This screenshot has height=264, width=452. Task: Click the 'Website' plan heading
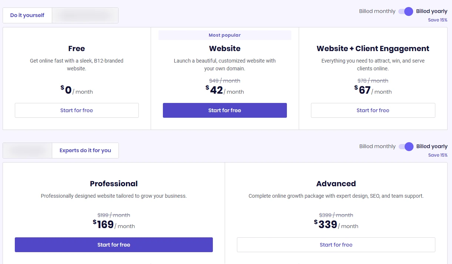[x=225, y=49]
